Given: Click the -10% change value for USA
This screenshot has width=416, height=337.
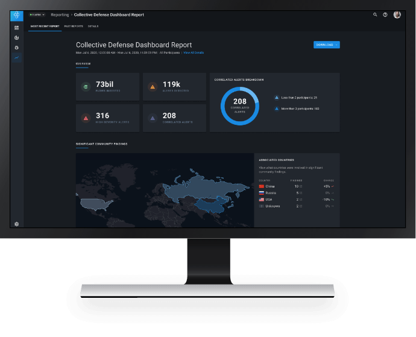Looking at the screenshot, I should click(x=326, y=200).
